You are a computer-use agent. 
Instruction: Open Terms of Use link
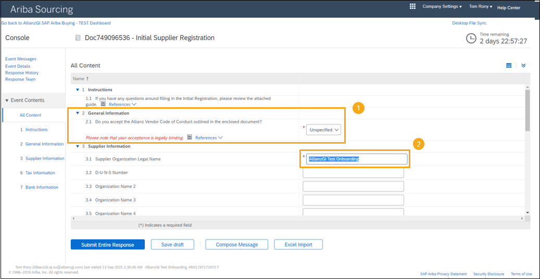(521, 274)
